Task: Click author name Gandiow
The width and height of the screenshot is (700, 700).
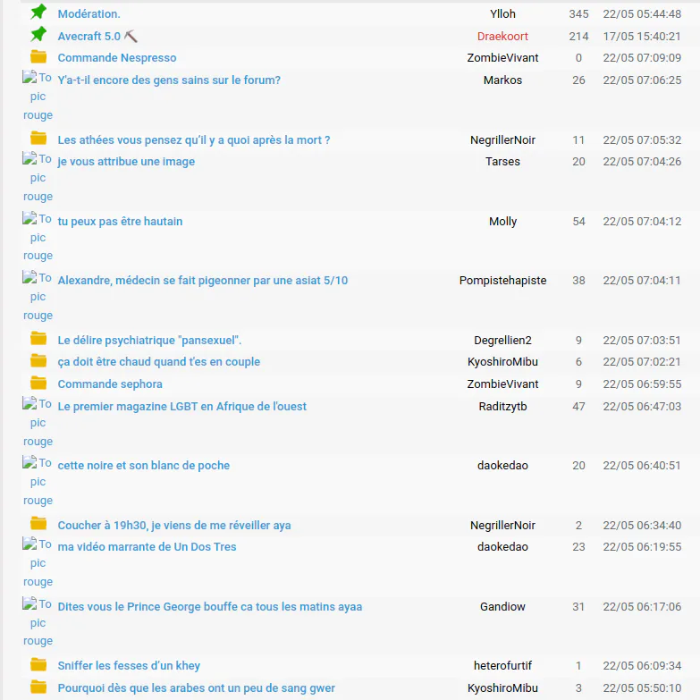Action: tap(502, 606)
